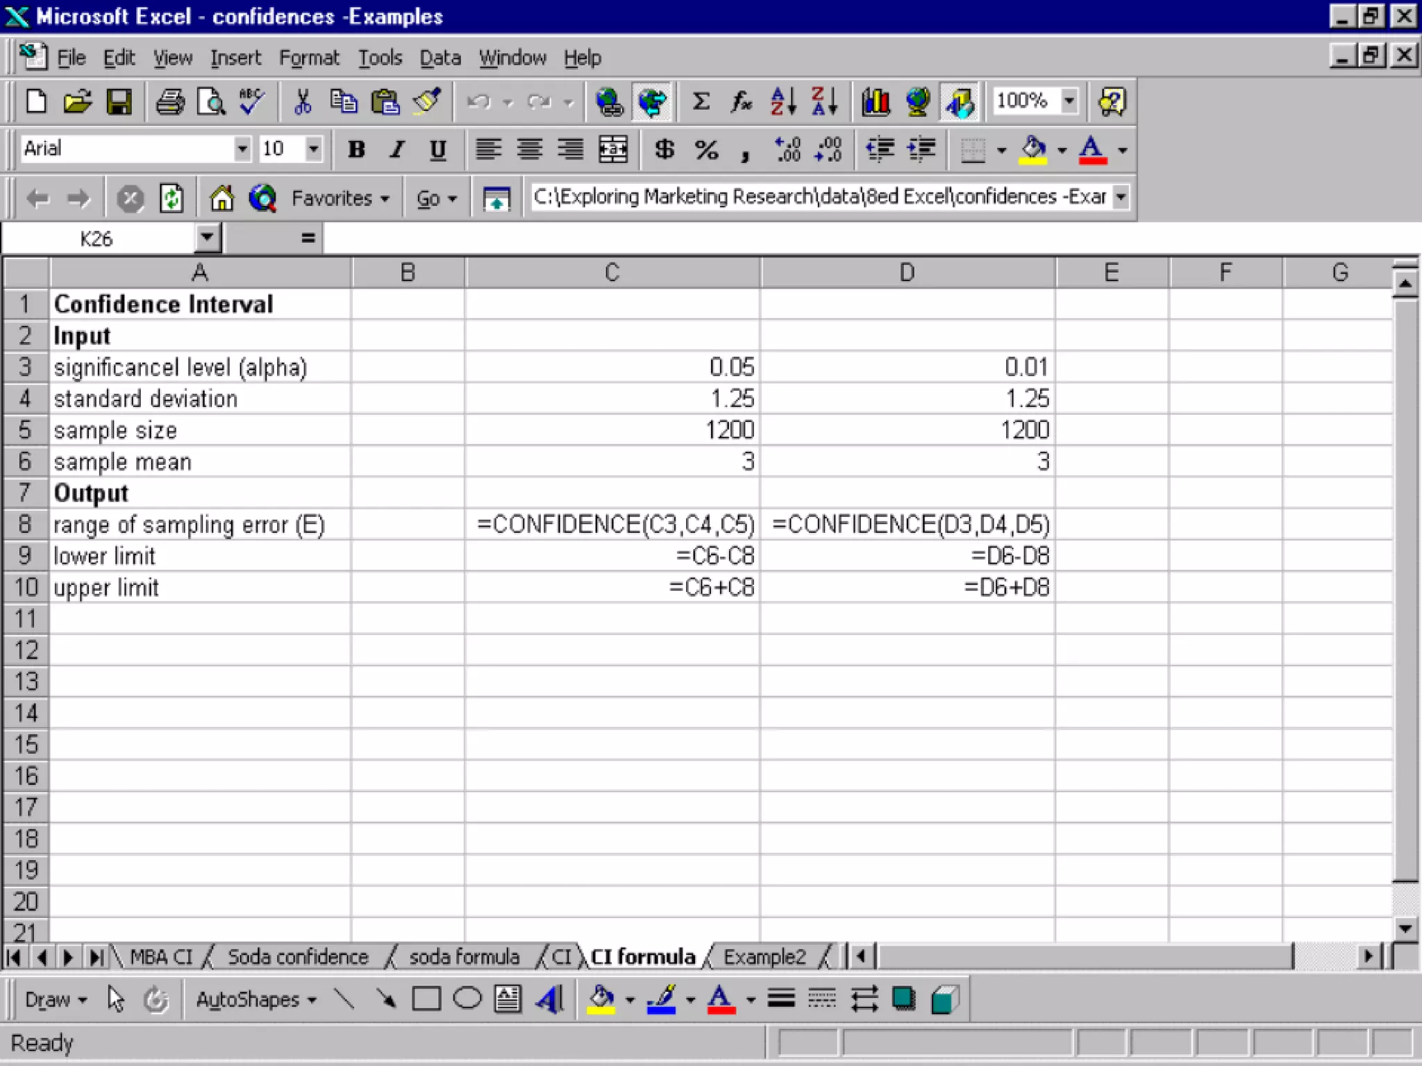Image resolution: width=1422 pixels, height=1066 pixels.
Task: Switch to the Example2 sheet tab
Action: 764,957
